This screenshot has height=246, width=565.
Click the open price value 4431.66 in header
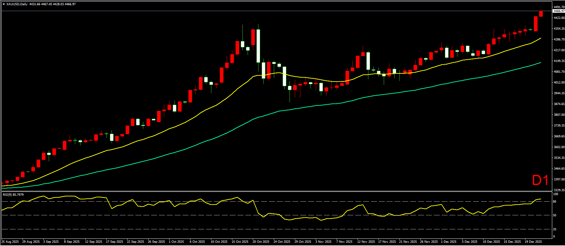click(34, 4)
